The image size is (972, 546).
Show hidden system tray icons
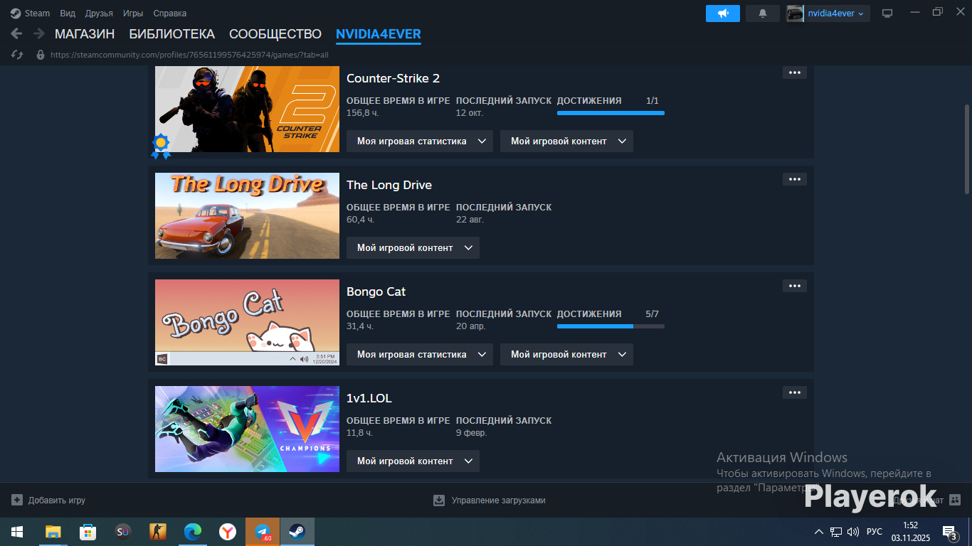pyautogui.click(x=819, y=532)
